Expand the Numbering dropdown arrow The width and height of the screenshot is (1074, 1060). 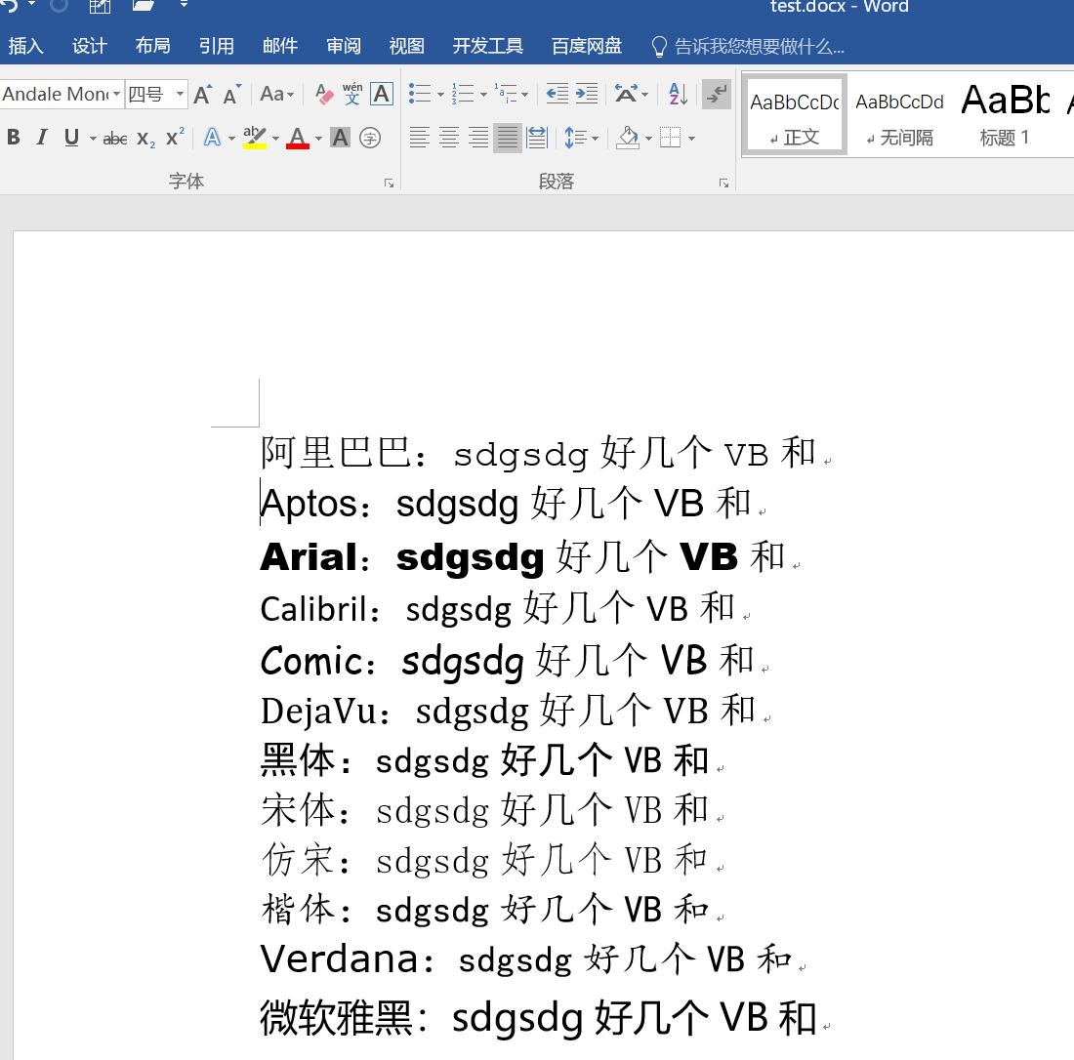click(483, 95)
